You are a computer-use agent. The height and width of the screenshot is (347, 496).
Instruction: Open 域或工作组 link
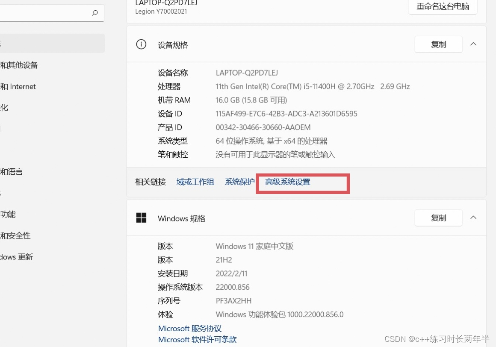195,182
